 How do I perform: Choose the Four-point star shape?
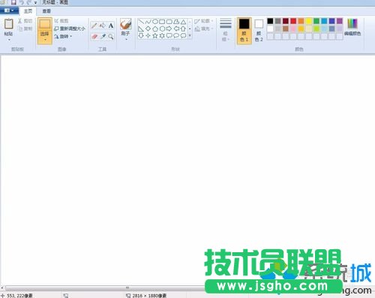click(x=148, y=36)
